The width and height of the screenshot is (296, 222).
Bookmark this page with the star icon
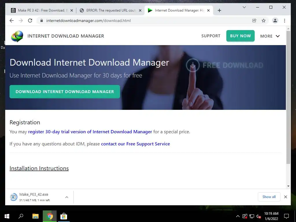pyautogui.click(x=264, y=21)
